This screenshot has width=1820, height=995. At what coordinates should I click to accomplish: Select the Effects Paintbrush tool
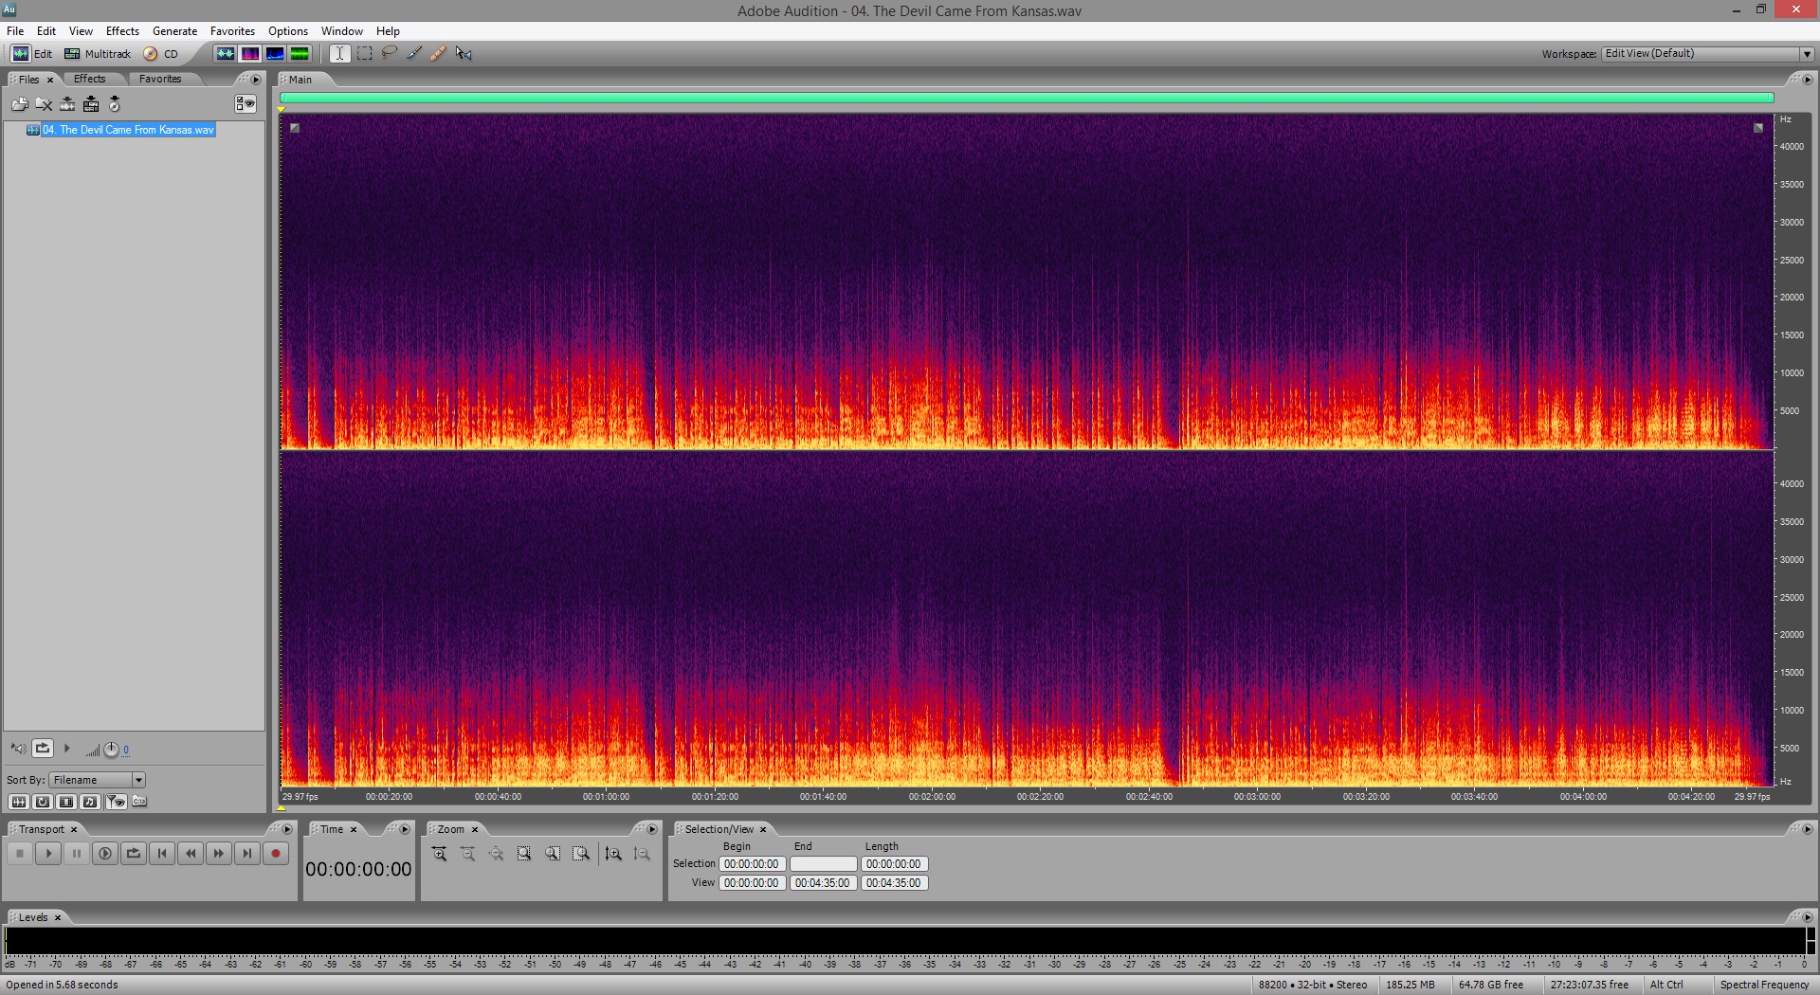[414, 54]
